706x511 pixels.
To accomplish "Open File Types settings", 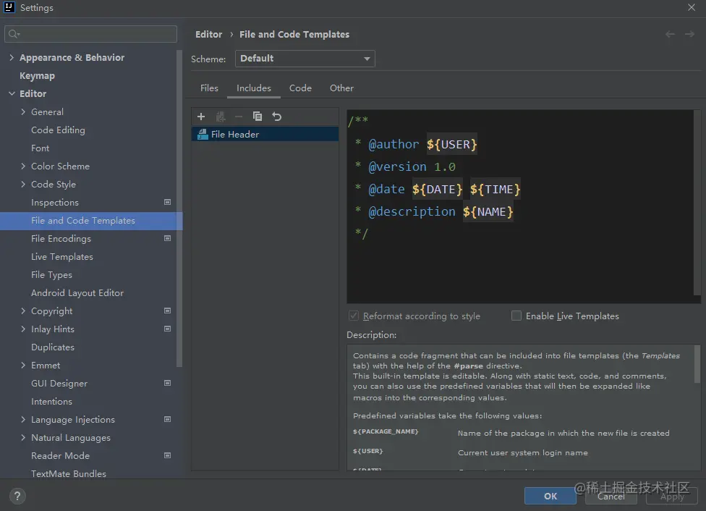I will pos(51,275).
